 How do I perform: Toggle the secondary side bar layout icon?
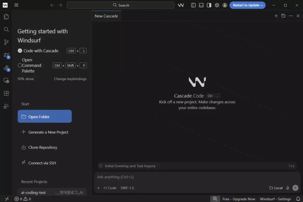pyautogui.click(x=209, y=5)
